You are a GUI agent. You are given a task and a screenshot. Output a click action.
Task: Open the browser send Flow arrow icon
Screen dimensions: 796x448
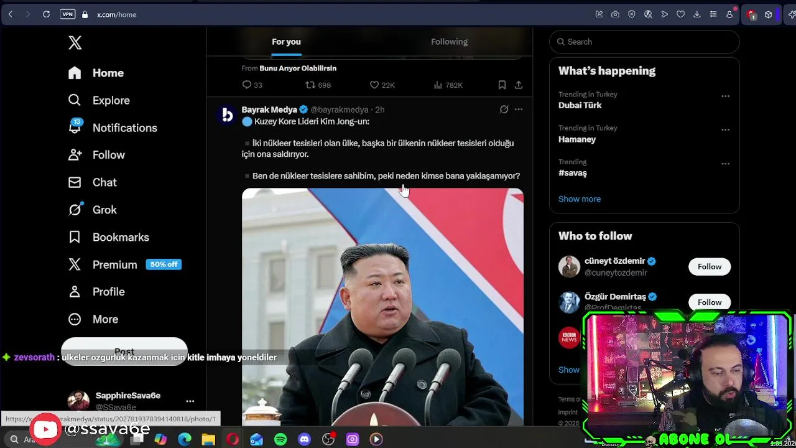(x=664, y=14)
